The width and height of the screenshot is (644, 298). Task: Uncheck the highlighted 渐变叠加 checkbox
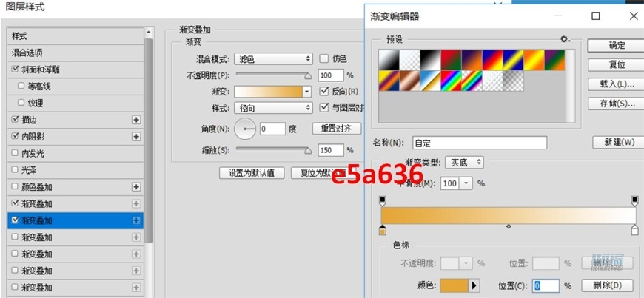pyautogui.click(x=16, y=220)
